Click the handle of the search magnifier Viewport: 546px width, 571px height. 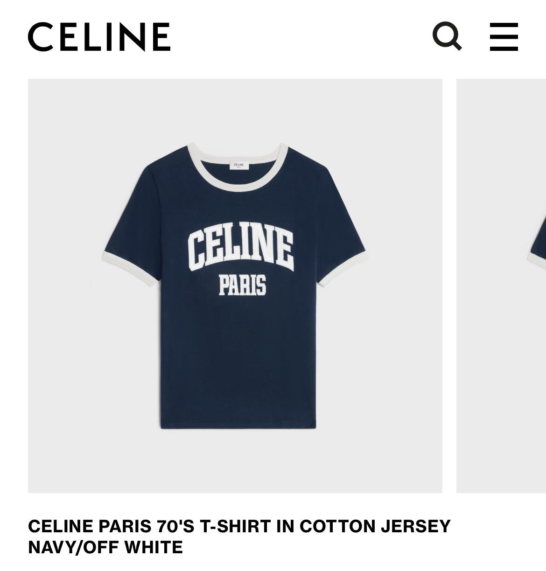[457, 46]
